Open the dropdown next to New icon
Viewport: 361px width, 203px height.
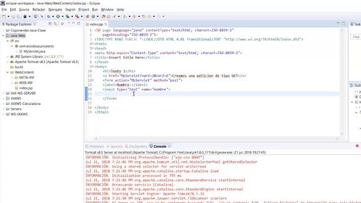pos(8,16)
